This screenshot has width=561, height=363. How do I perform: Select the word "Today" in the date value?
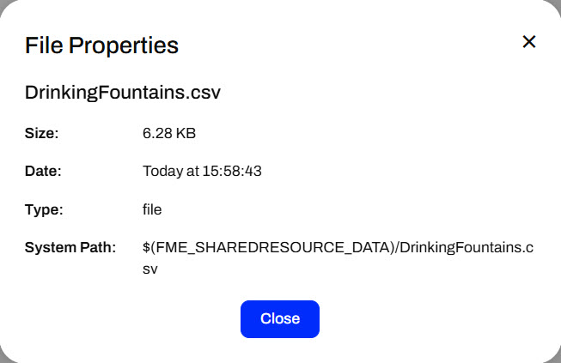tap(162, 171)
